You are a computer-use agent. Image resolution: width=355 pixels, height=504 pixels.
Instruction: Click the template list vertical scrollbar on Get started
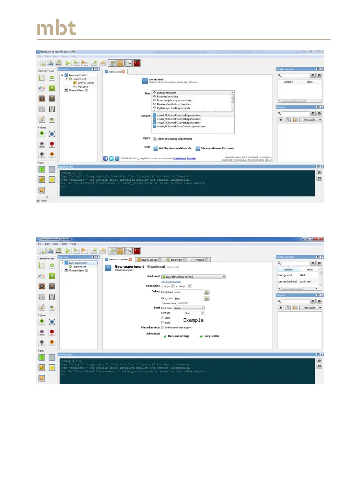click(x=233, y=100)
